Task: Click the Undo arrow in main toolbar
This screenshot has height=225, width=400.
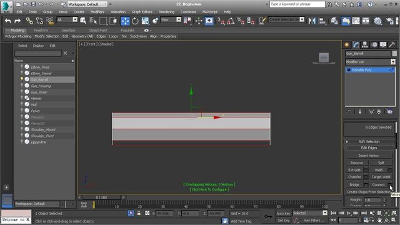Action: (7, 21)
